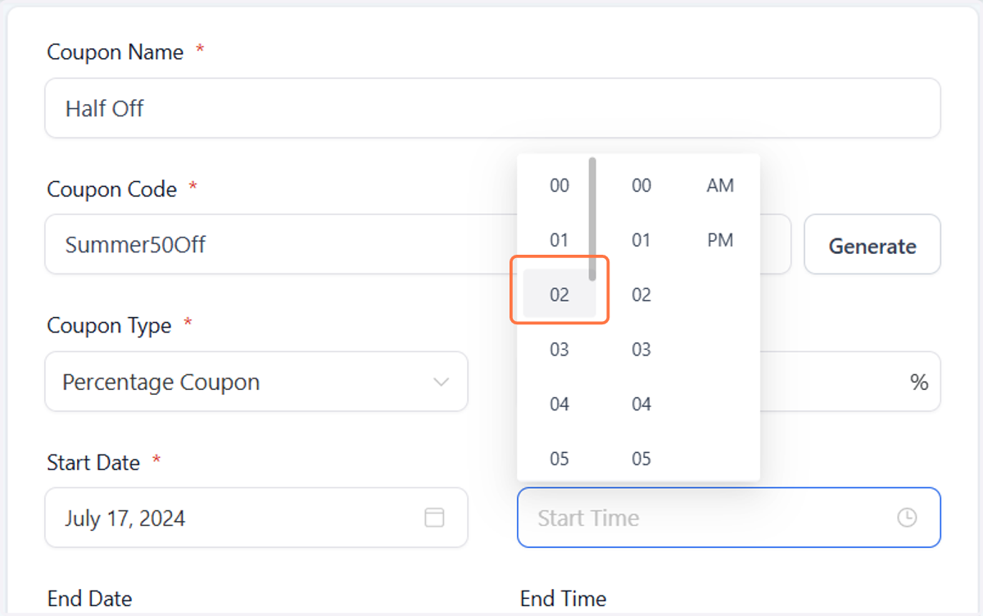Select PM in the time picker
Viewport: 983px width, 616px height.
tap(720, 240)
